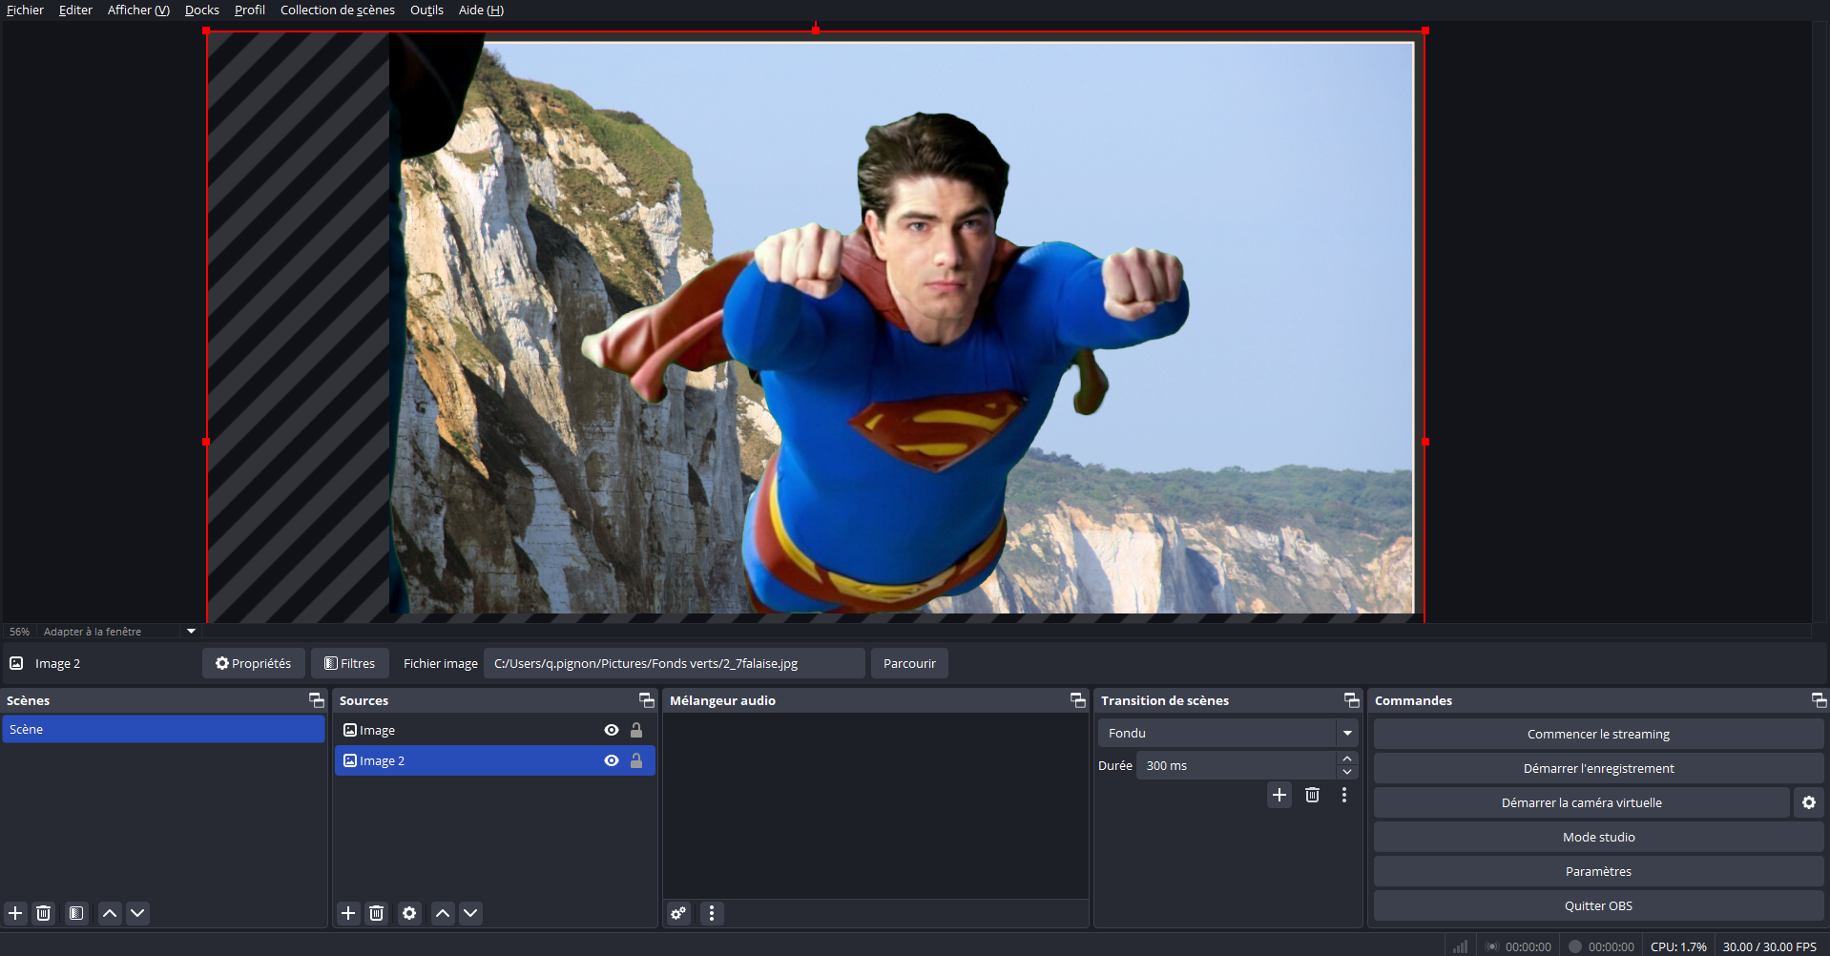Move selected source down in the list
This screenshot has height=956, width=1830.
pyautogui.click(x=470, y=913)
